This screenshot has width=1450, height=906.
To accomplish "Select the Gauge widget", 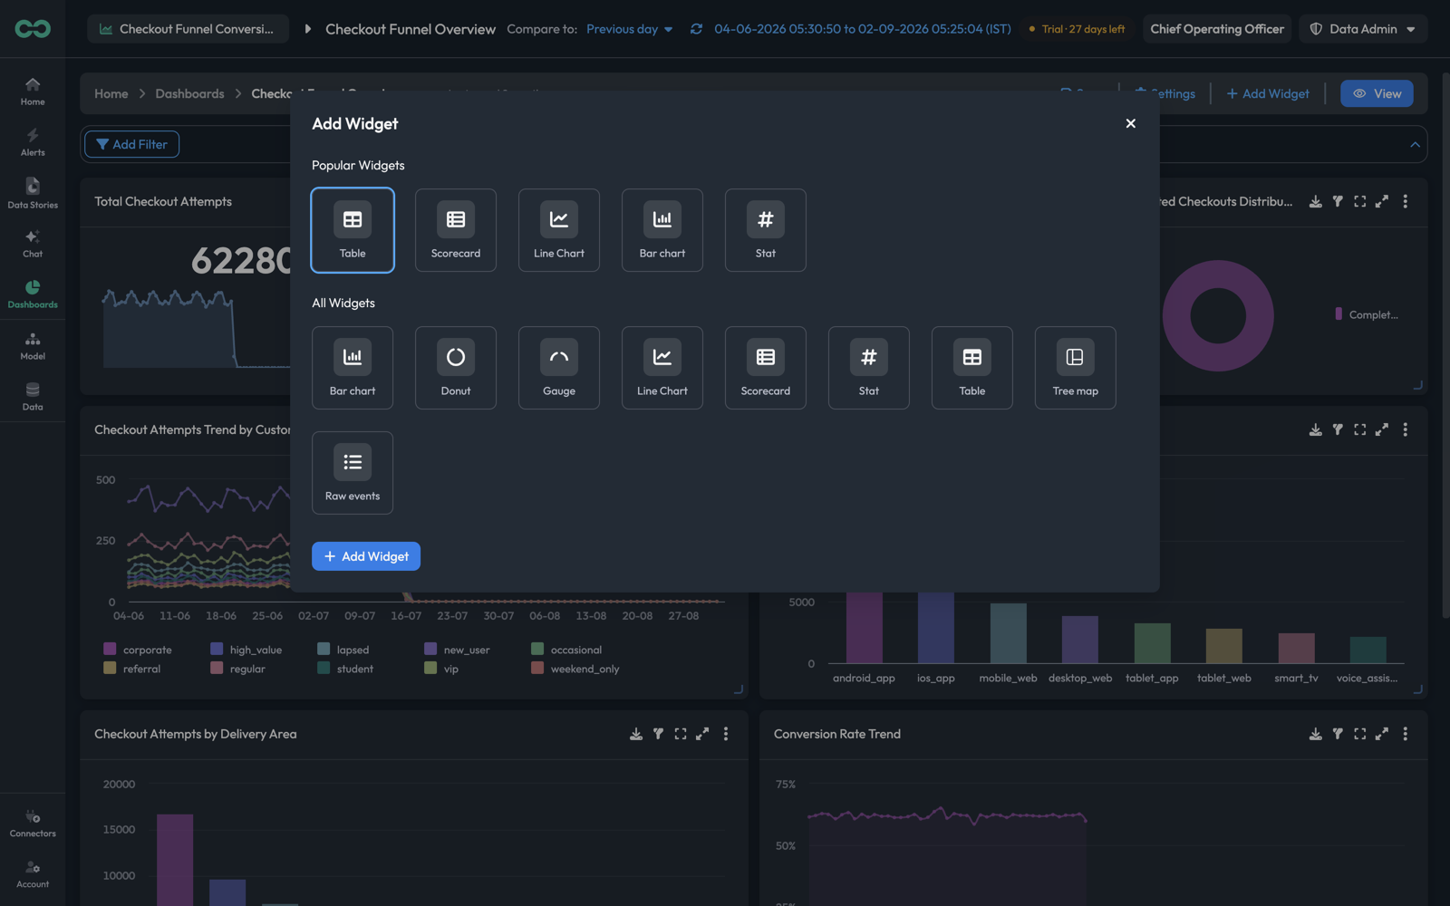I will pyautogui.click(x=559, y=368).
